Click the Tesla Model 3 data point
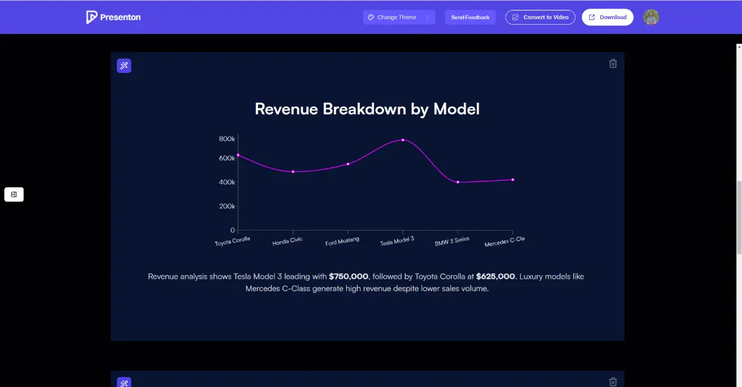 pos(403,140)
